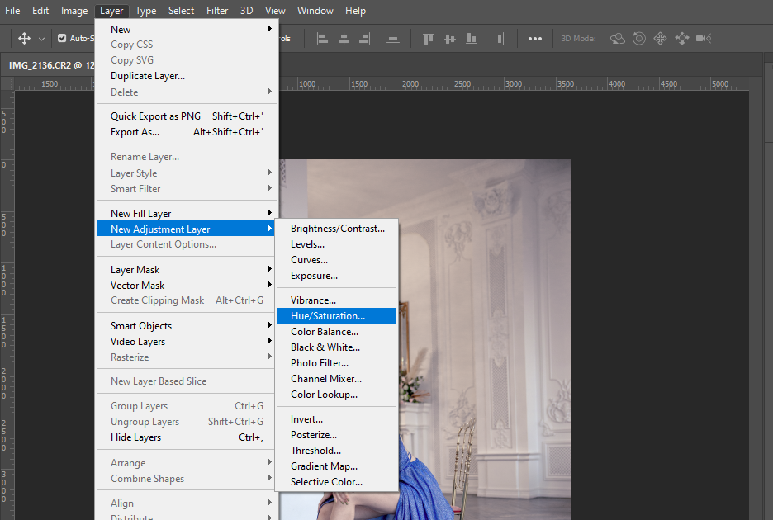
Task: Select the 3D pan camera icon
Action: [660, 39]
